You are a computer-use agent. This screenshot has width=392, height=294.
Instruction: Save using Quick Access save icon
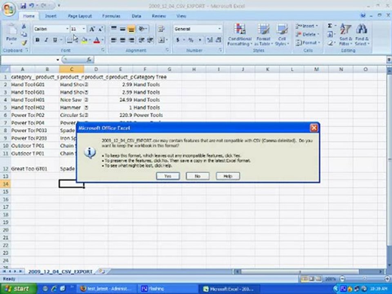(23, 5)
